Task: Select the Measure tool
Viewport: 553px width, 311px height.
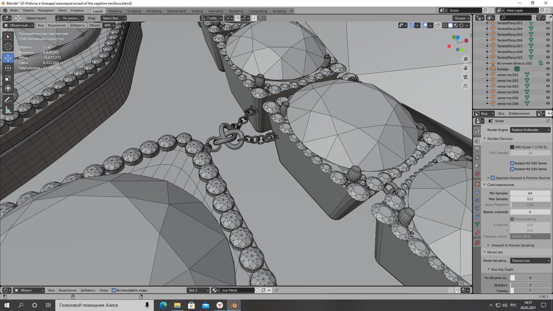Action: pos(8,110)
